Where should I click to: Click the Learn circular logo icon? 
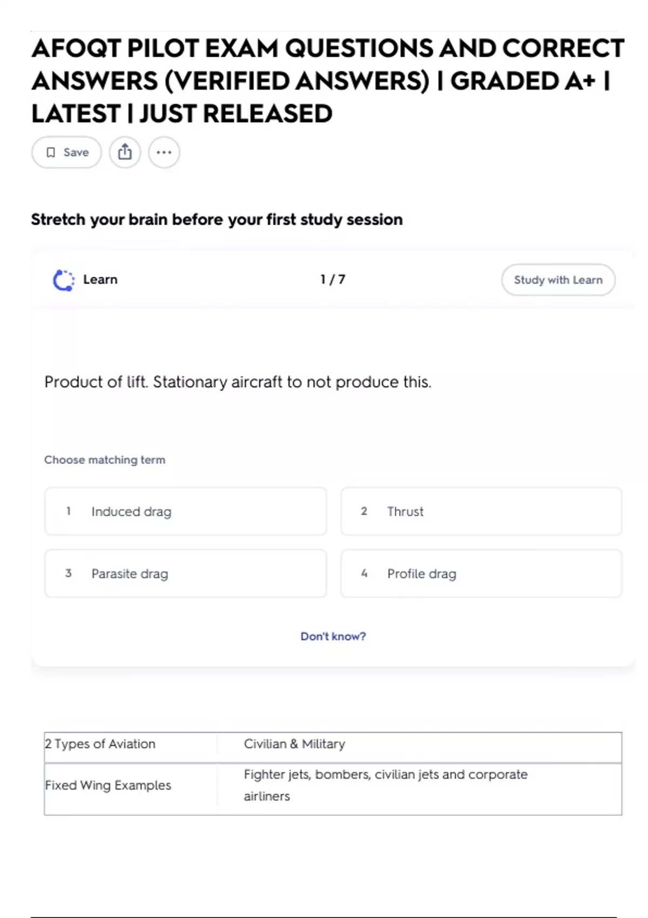click(x=64, y=280)
